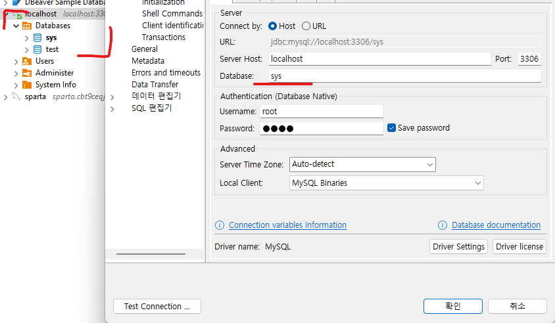Viewport: 555px width, 323px height.
Task: Click the System Info folder icon
Action: (x=27, y=85)
